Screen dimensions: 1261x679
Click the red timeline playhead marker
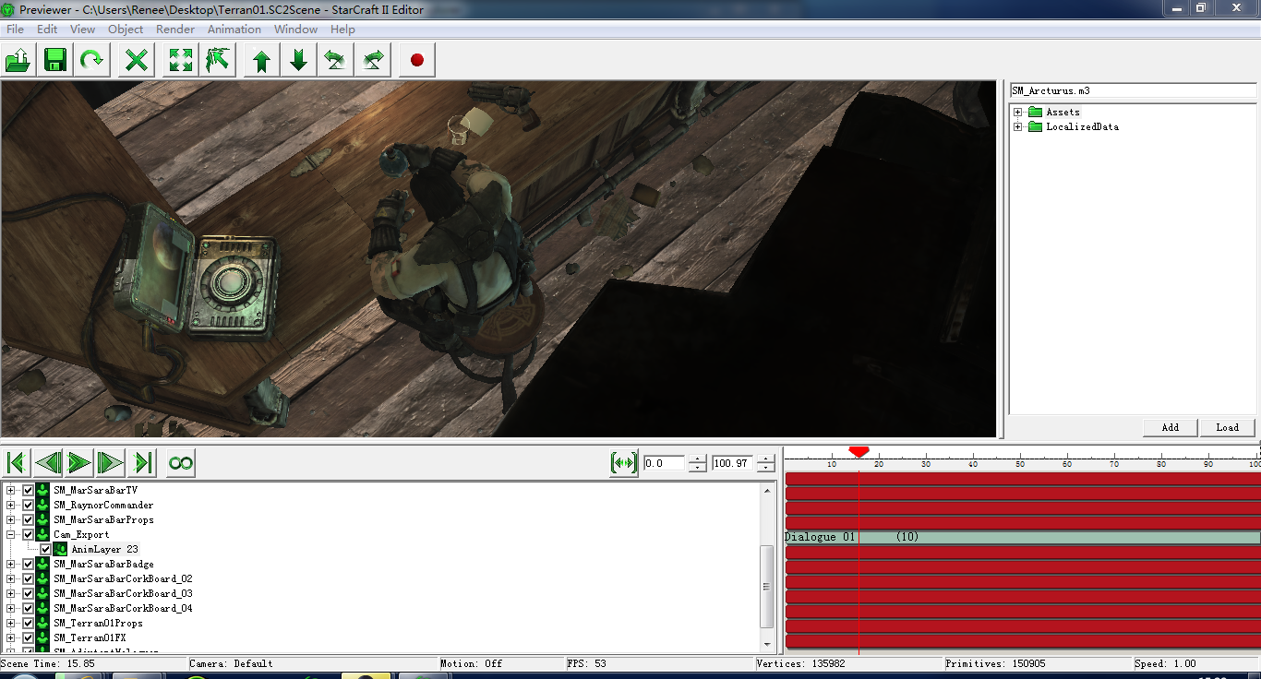(x=859, y=451)
